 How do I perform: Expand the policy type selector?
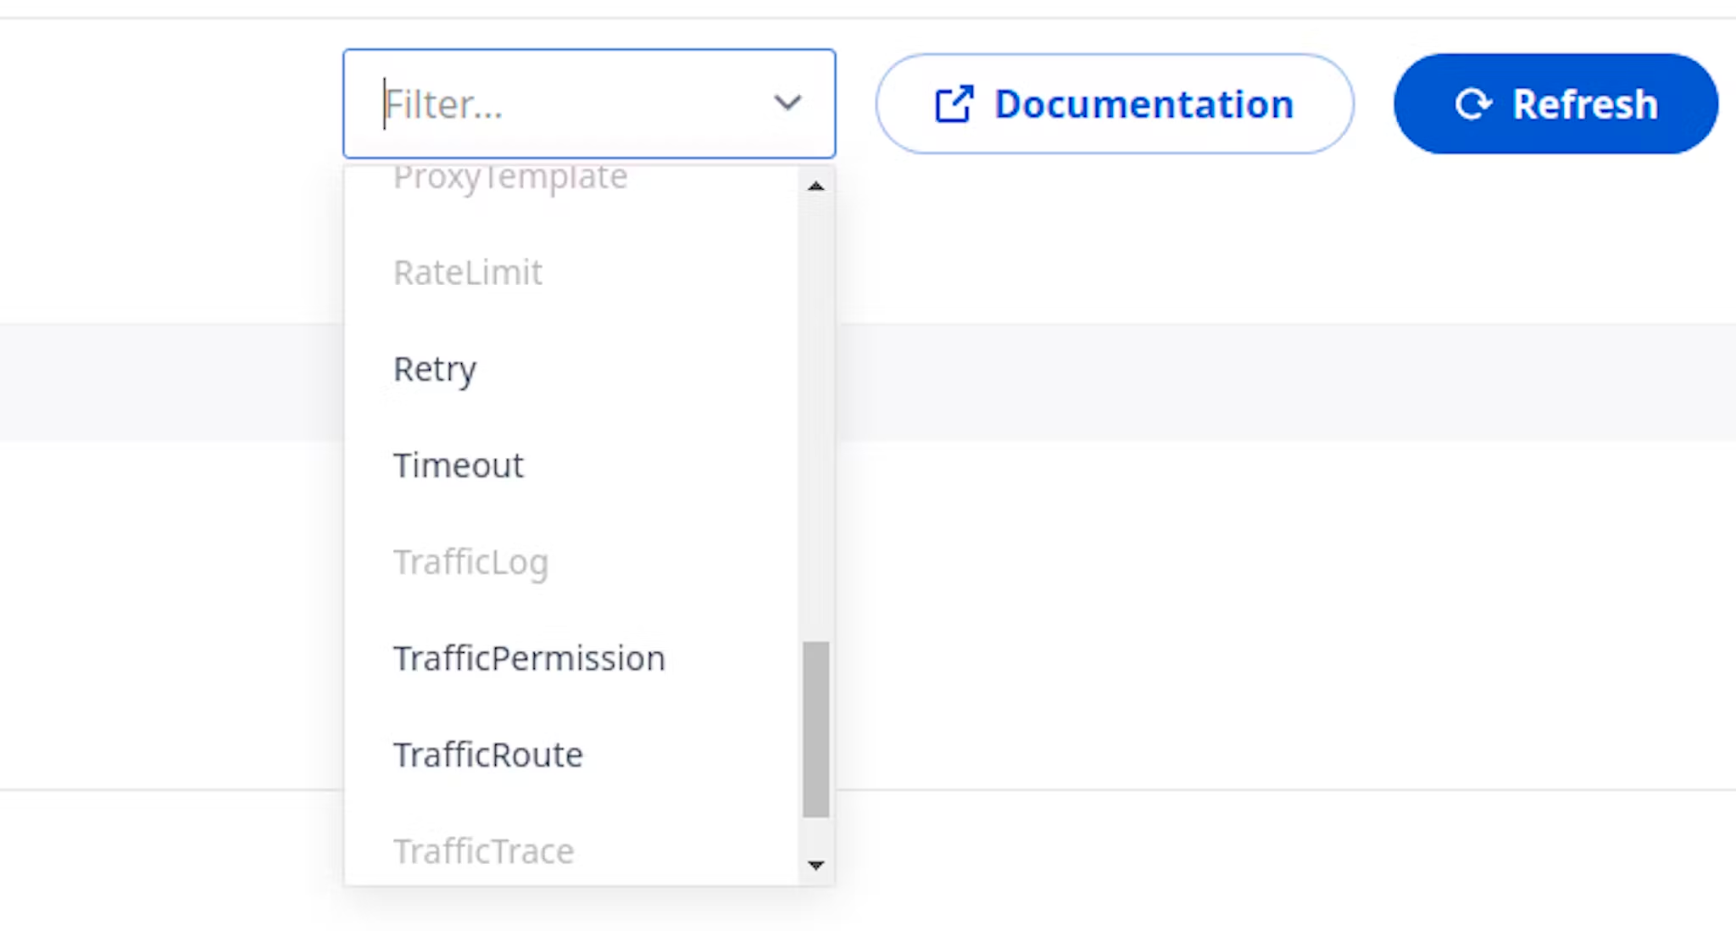pos(588,103)
